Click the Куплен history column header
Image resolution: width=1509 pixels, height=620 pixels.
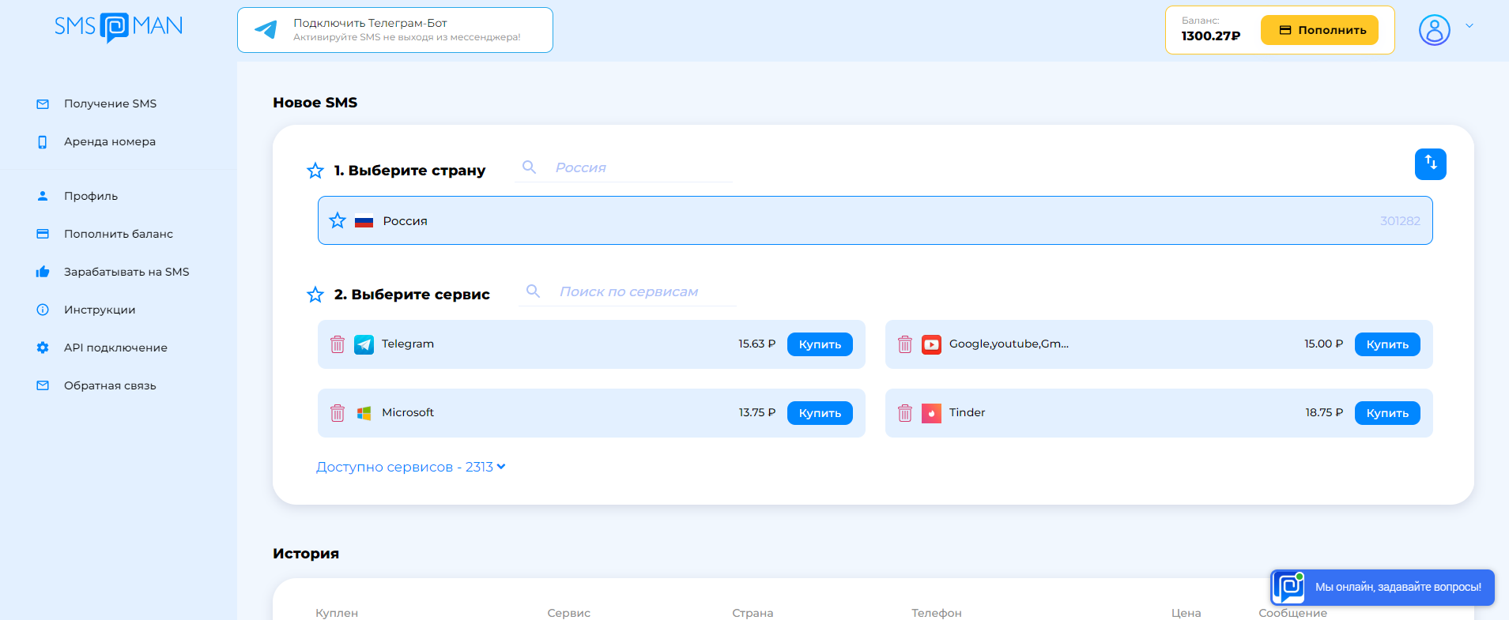(337, 613)
